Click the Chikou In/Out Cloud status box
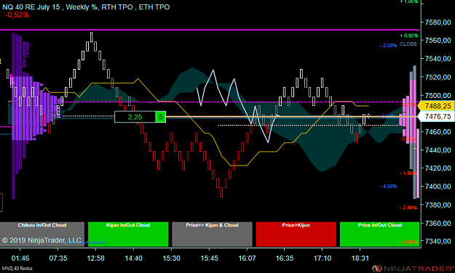The width and height of the screenshot is (455, 273). (42, 235)
